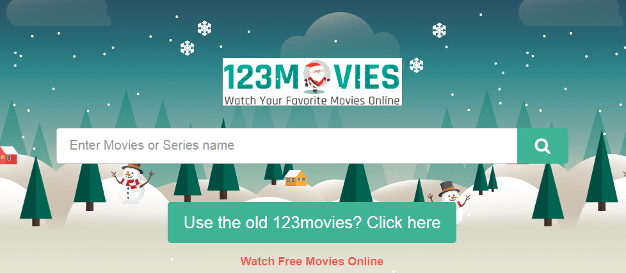Click the dark pine tree at far left
The height and width of the screenshot is (273, 626).
tap(36, 191)
